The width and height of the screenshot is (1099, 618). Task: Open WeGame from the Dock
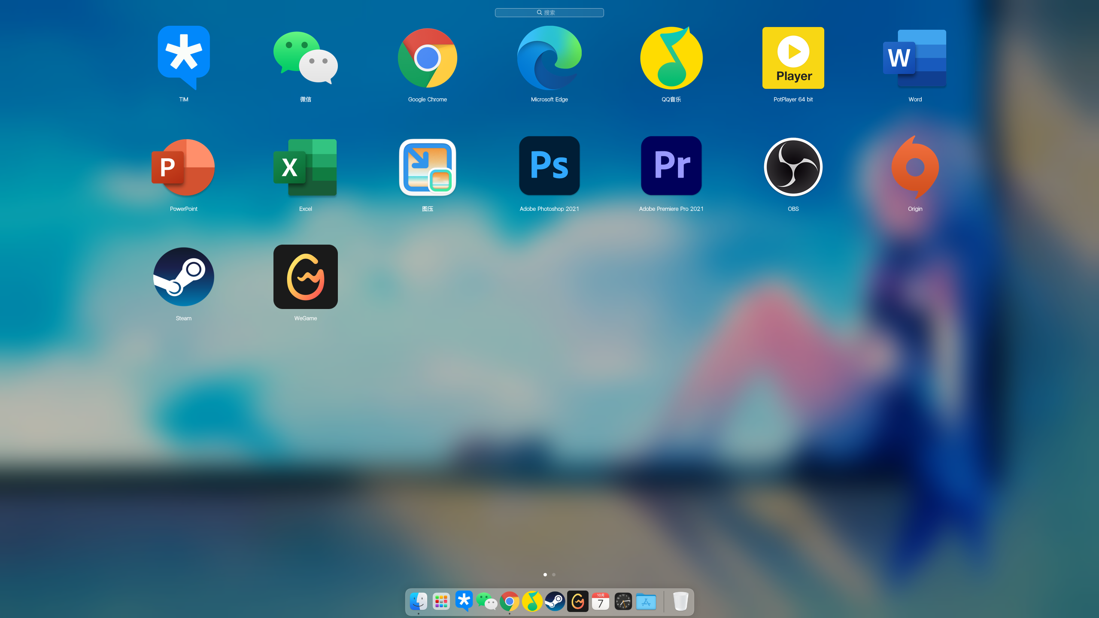[578, 601]
